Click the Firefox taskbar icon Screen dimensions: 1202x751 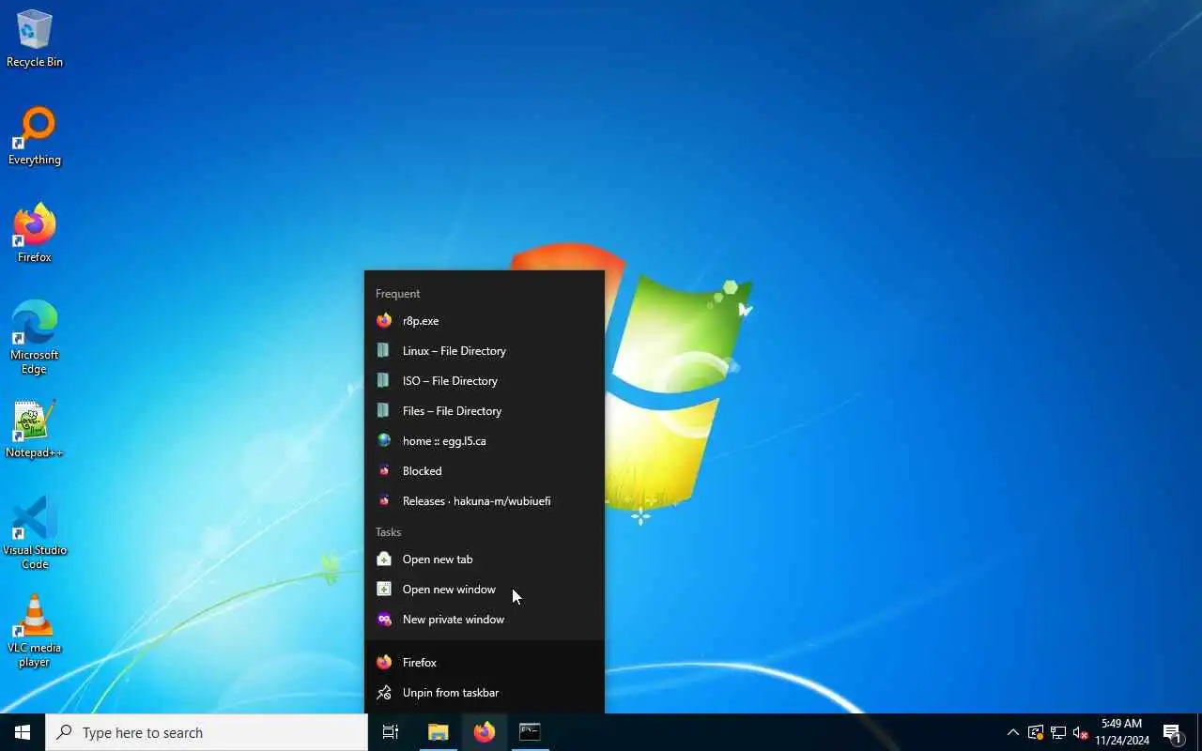(485, 732)
